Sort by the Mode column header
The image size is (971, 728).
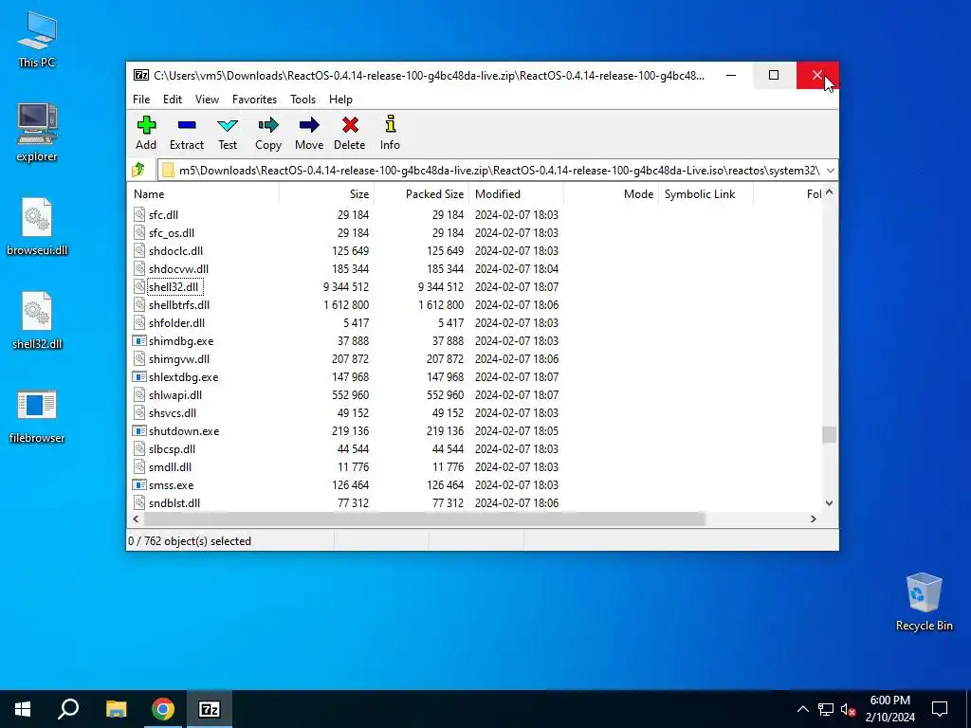tap(611, 193)
